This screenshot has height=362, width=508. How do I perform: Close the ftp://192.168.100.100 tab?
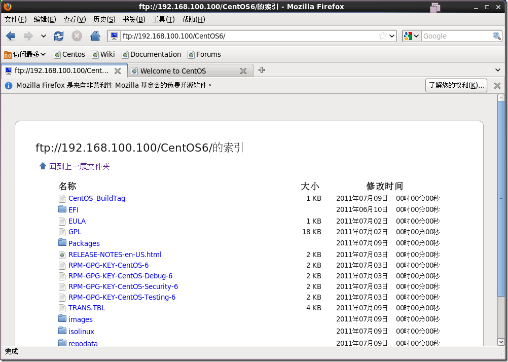point(118,71)
